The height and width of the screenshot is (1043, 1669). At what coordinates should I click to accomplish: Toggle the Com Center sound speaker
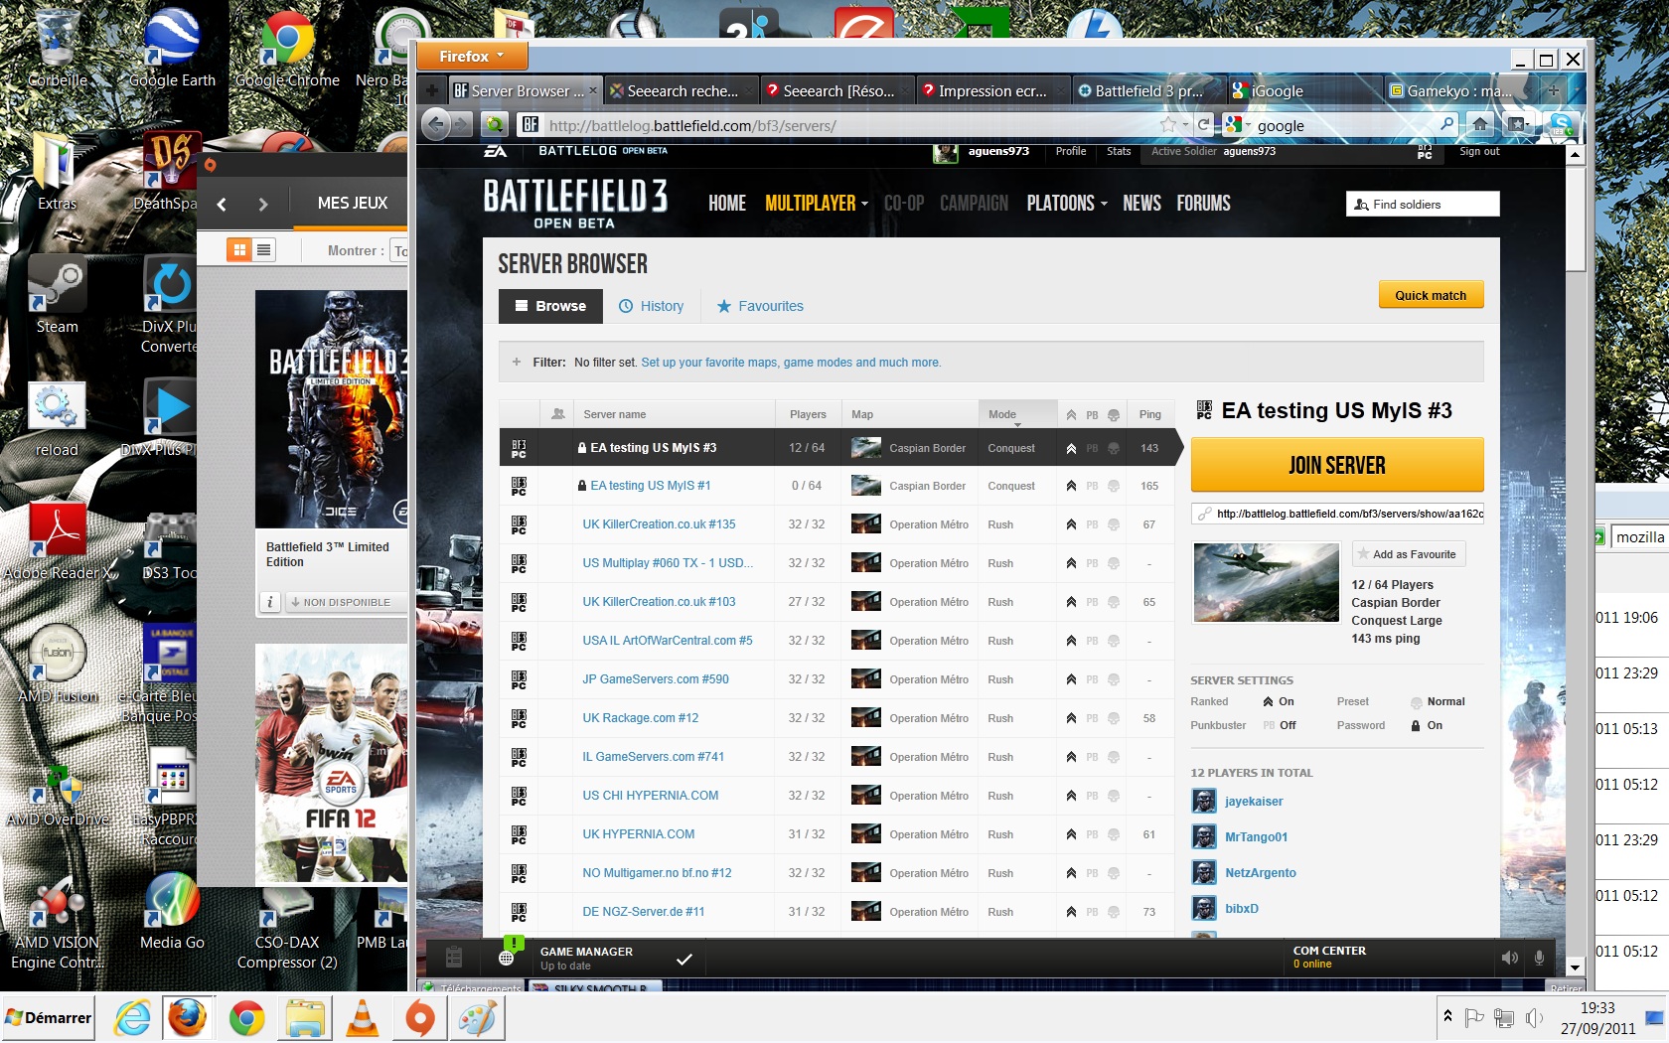[x=1510, y=958]
